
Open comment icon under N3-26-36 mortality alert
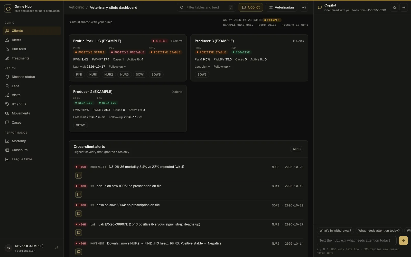point(79,175)
